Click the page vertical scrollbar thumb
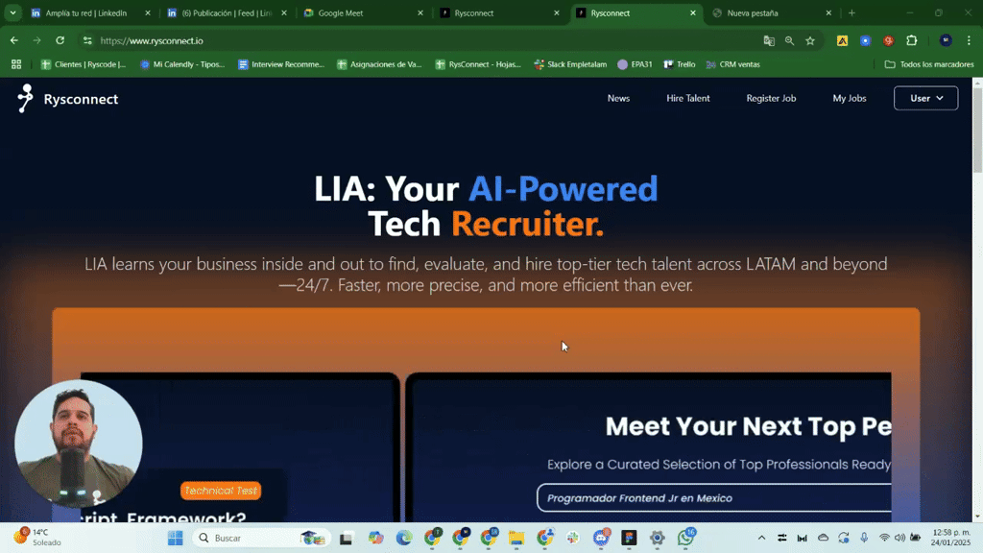The image size is (983, 553). click(977, 130)
